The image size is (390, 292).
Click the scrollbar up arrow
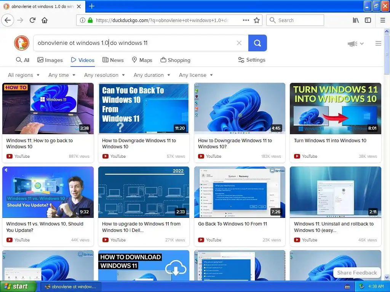[387, 31]
